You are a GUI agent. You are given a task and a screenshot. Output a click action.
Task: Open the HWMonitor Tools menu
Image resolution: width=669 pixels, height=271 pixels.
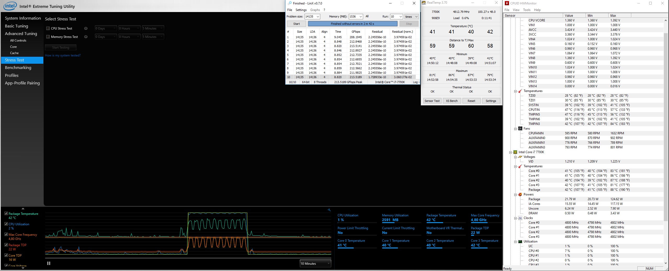tap(527, 10)
